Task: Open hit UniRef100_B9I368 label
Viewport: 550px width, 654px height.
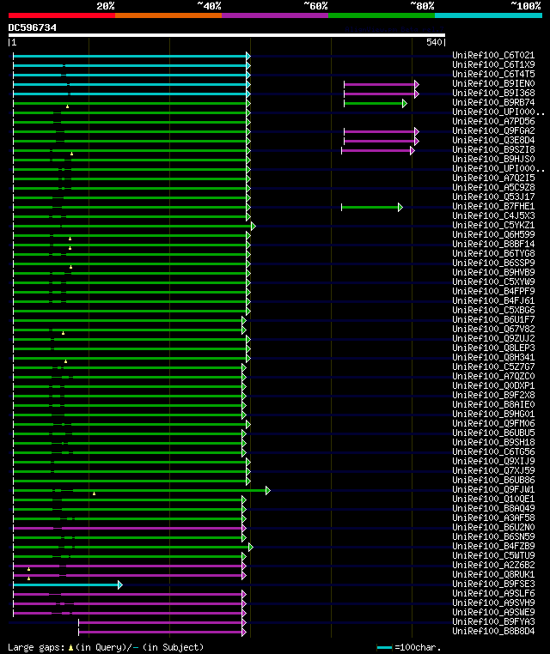Action: pyautogui.click(x=493, y=93)
